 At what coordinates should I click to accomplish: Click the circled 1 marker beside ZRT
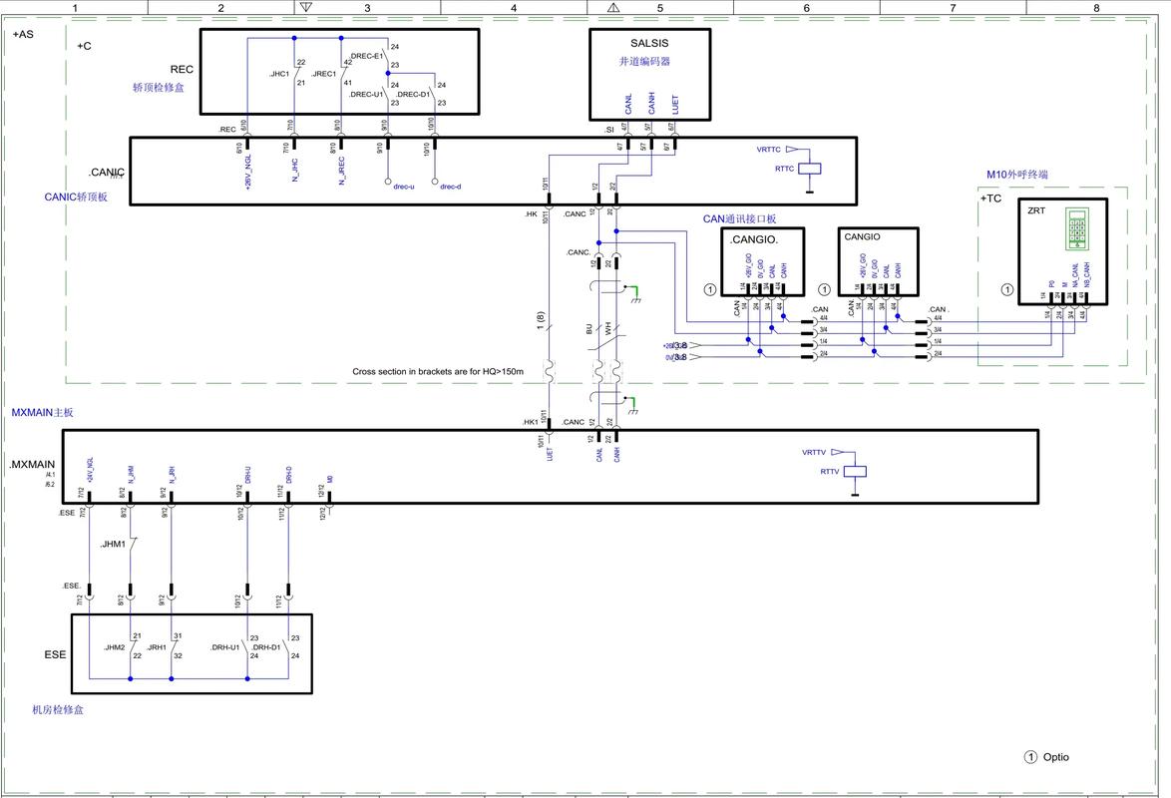pos(1007,289)
